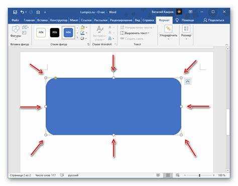
Task: Click zoom in plus button
Action: pyautogui.click(x=214, y=175)
